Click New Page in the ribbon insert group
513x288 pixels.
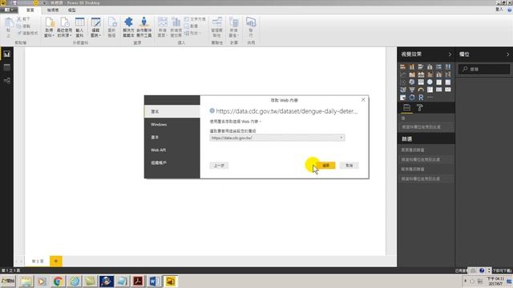[162, 27]
